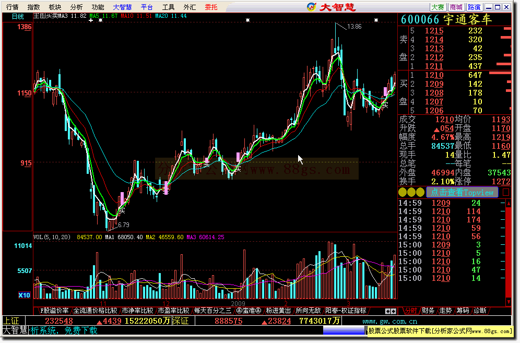Select the 每天百分之三 indicator tab
The height and width of the screenshot is (343, 520).
pyautogui.click(x=212, y=311)
